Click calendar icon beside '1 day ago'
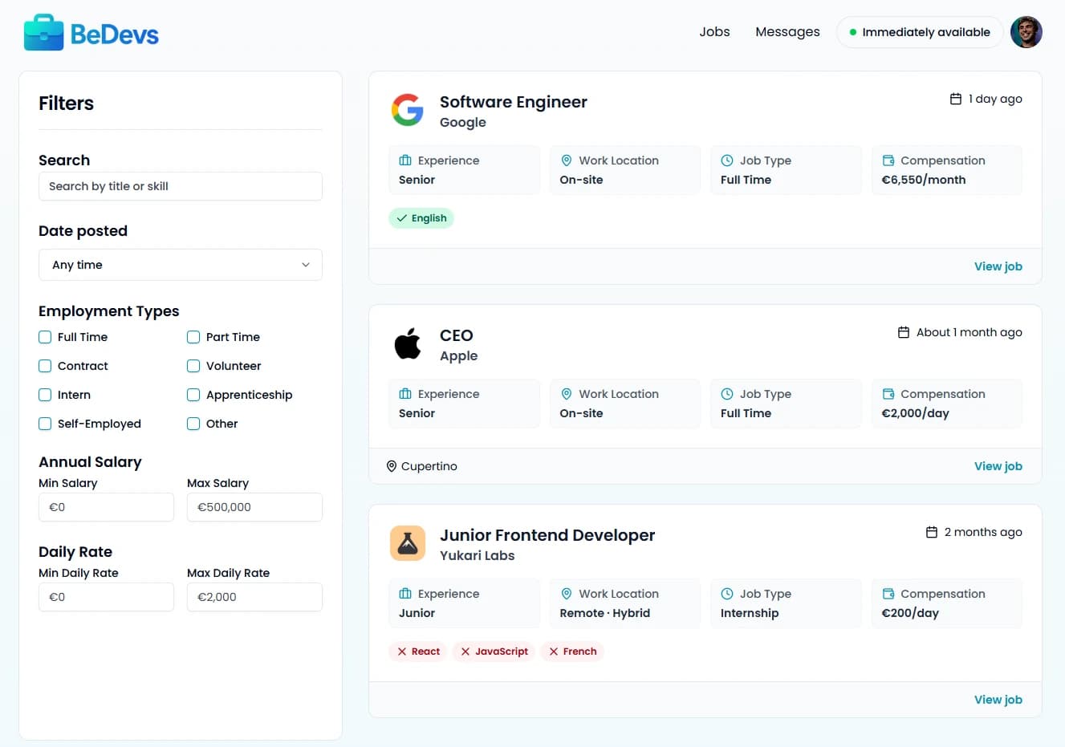1065x747 pixels. point(955,99)
